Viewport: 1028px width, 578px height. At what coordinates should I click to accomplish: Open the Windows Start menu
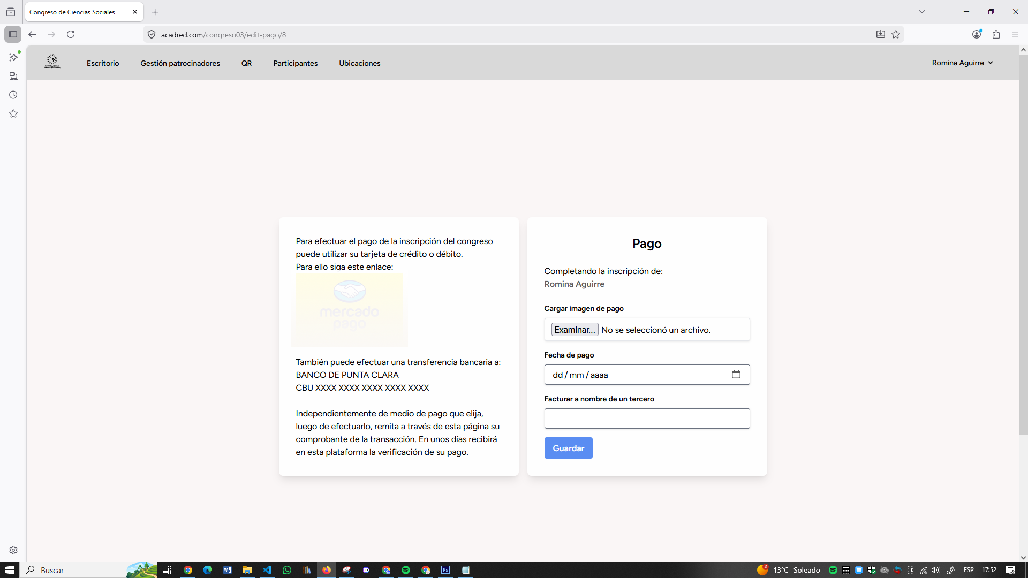pyautogui.click(x=10, y=570)
